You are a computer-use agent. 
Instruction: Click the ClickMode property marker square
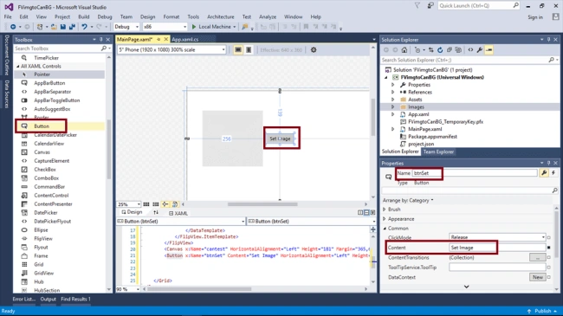(x=548, y=237)
